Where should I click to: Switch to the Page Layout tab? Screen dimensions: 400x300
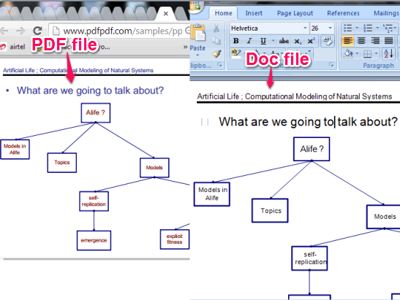295,13
